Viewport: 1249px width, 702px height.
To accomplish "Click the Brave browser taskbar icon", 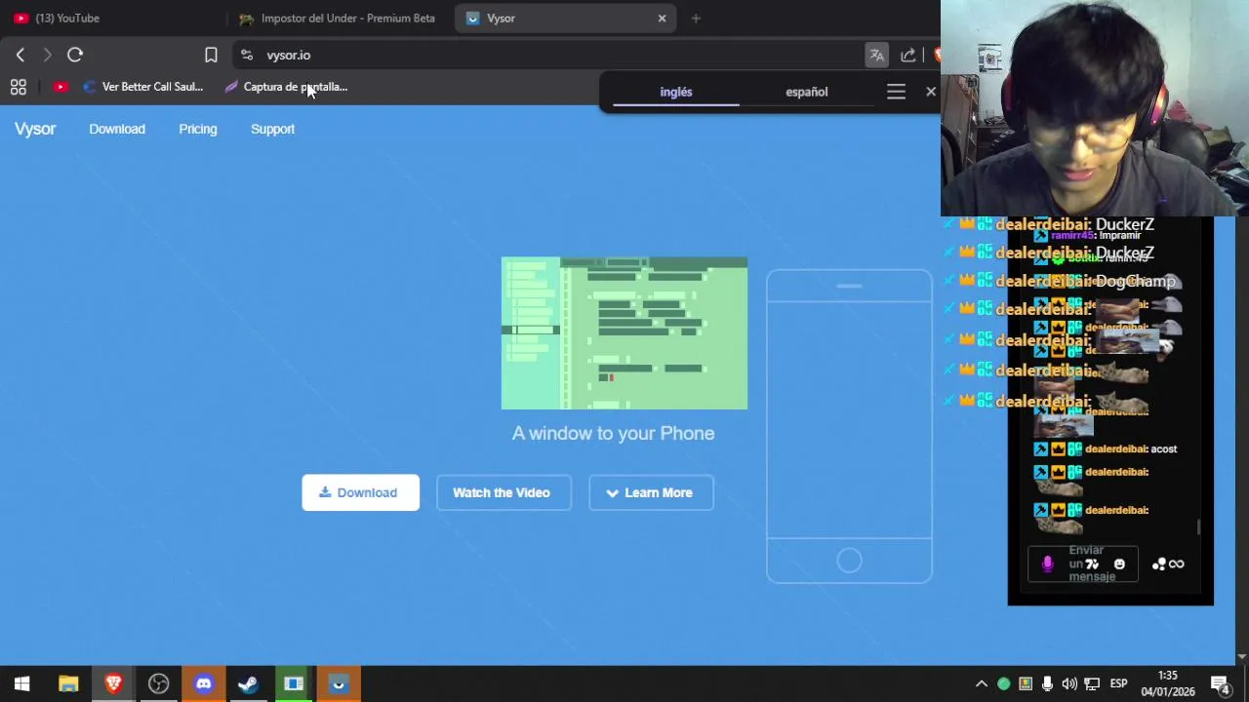I will coord(113,683).
